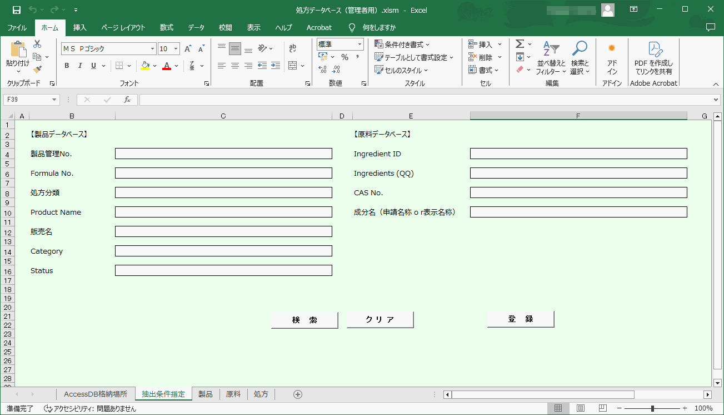Open the AccessDB格納場所 sheet tab
Screen dimensions: 724x415
click(x=96, y=394)
